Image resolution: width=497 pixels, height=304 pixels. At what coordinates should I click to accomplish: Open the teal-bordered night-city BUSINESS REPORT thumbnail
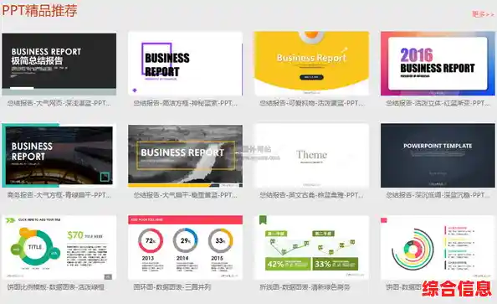tap(59, 155)
